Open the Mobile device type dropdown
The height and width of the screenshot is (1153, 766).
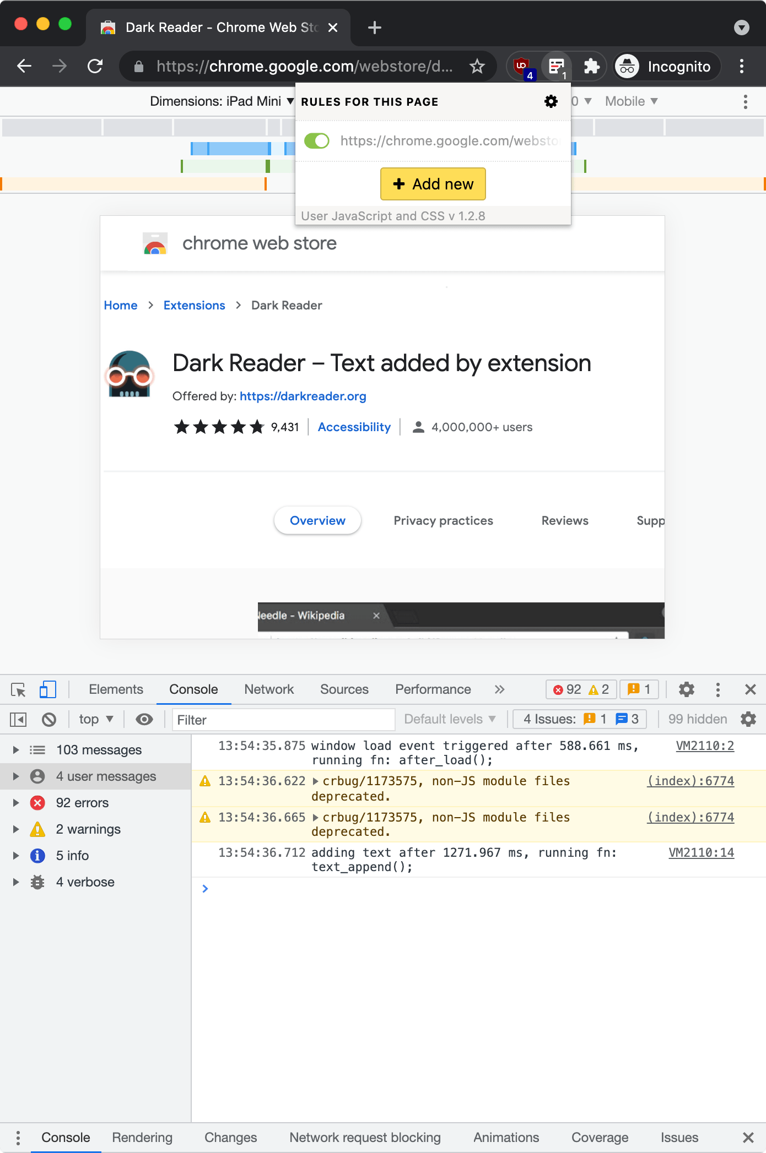click(632, 101)
